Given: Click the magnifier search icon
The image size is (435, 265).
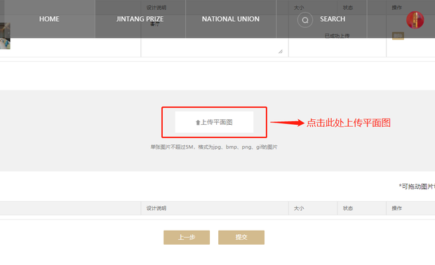Looking at the screenshot, I should pyautogui.click(x=305, y=20).
